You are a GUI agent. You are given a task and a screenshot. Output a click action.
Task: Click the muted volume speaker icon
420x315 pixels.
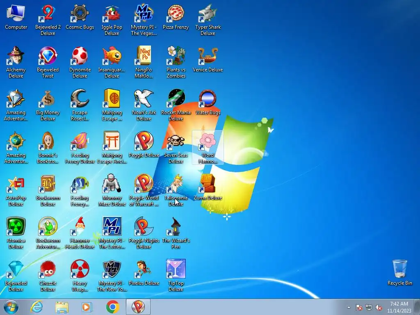pos(379,308)
